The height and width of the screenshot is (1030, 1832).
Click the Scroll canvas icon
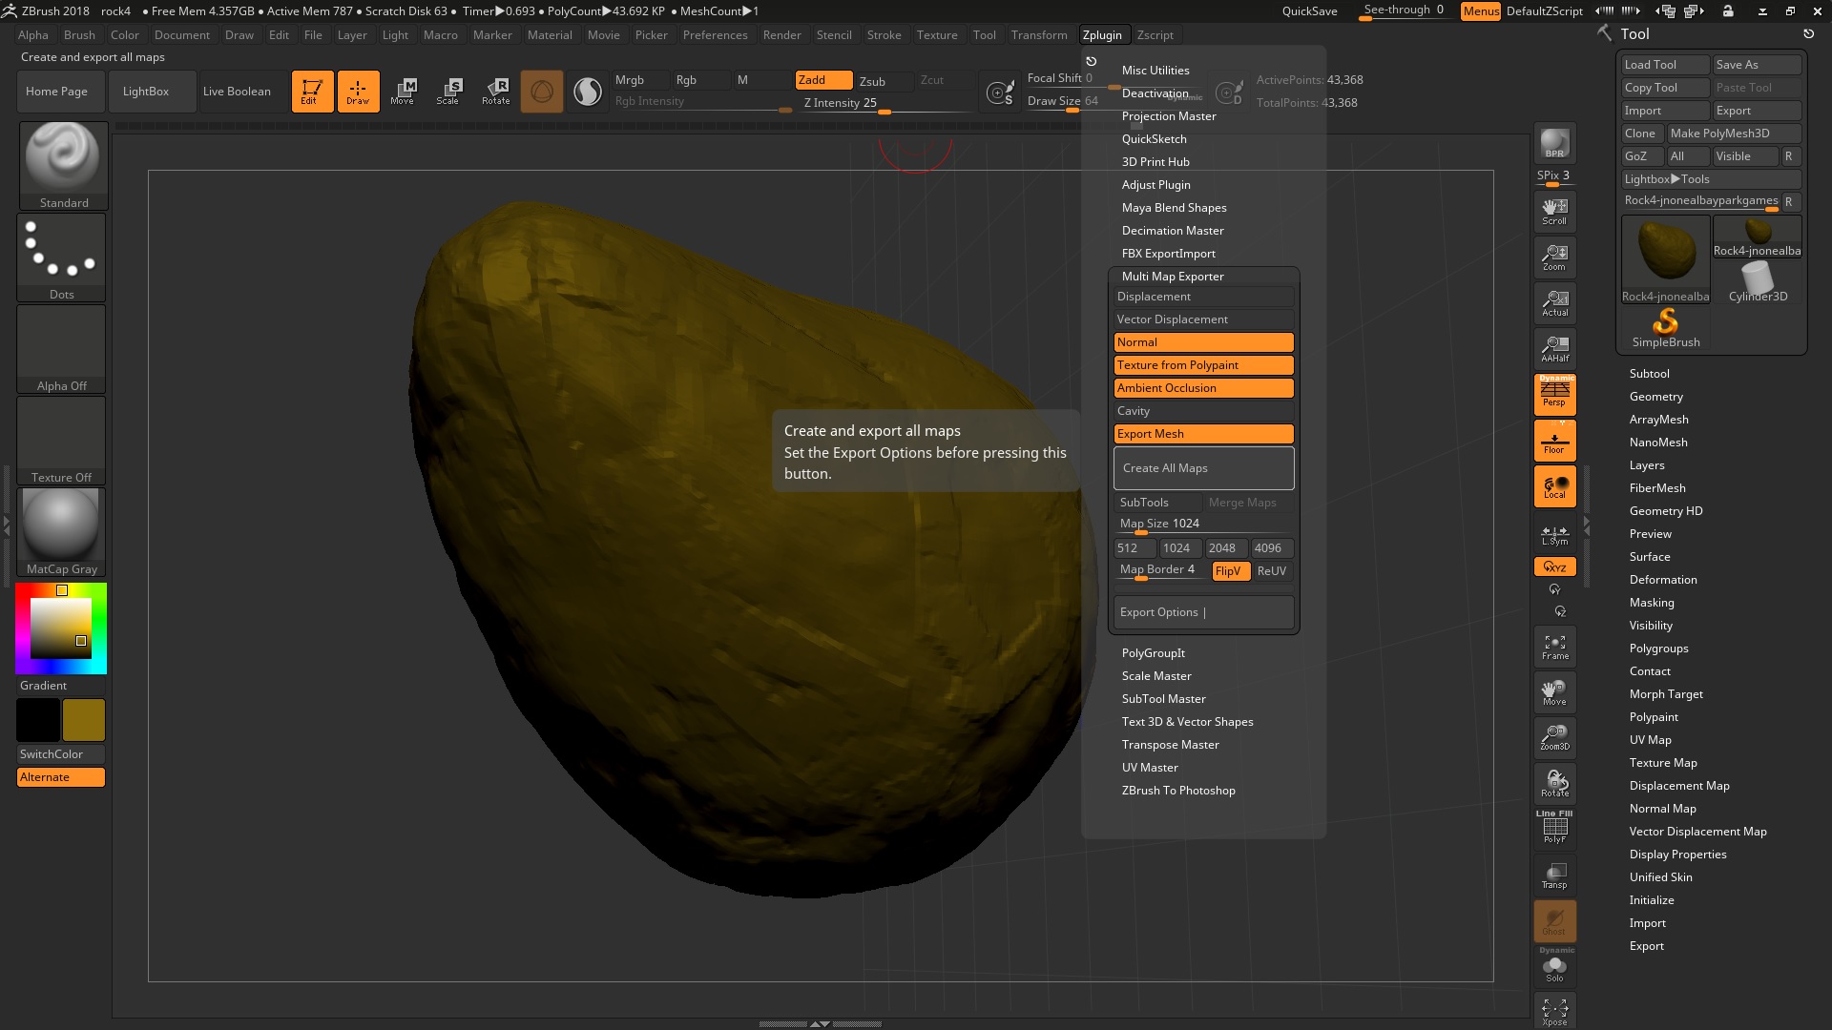point(1554,212)
